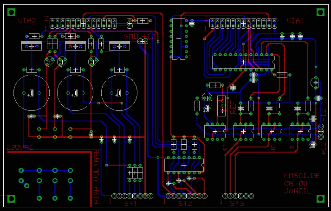
Task: Select the green mounting hole beside VIA2 label
Action: [x=12, y=12]
